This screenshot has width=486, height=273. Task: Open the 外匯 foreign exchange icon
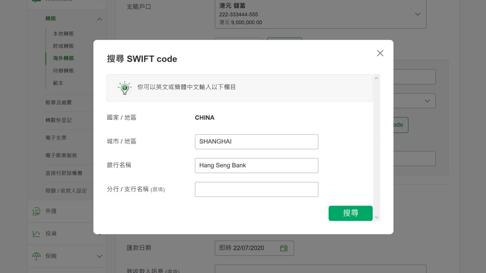point(36,211)
